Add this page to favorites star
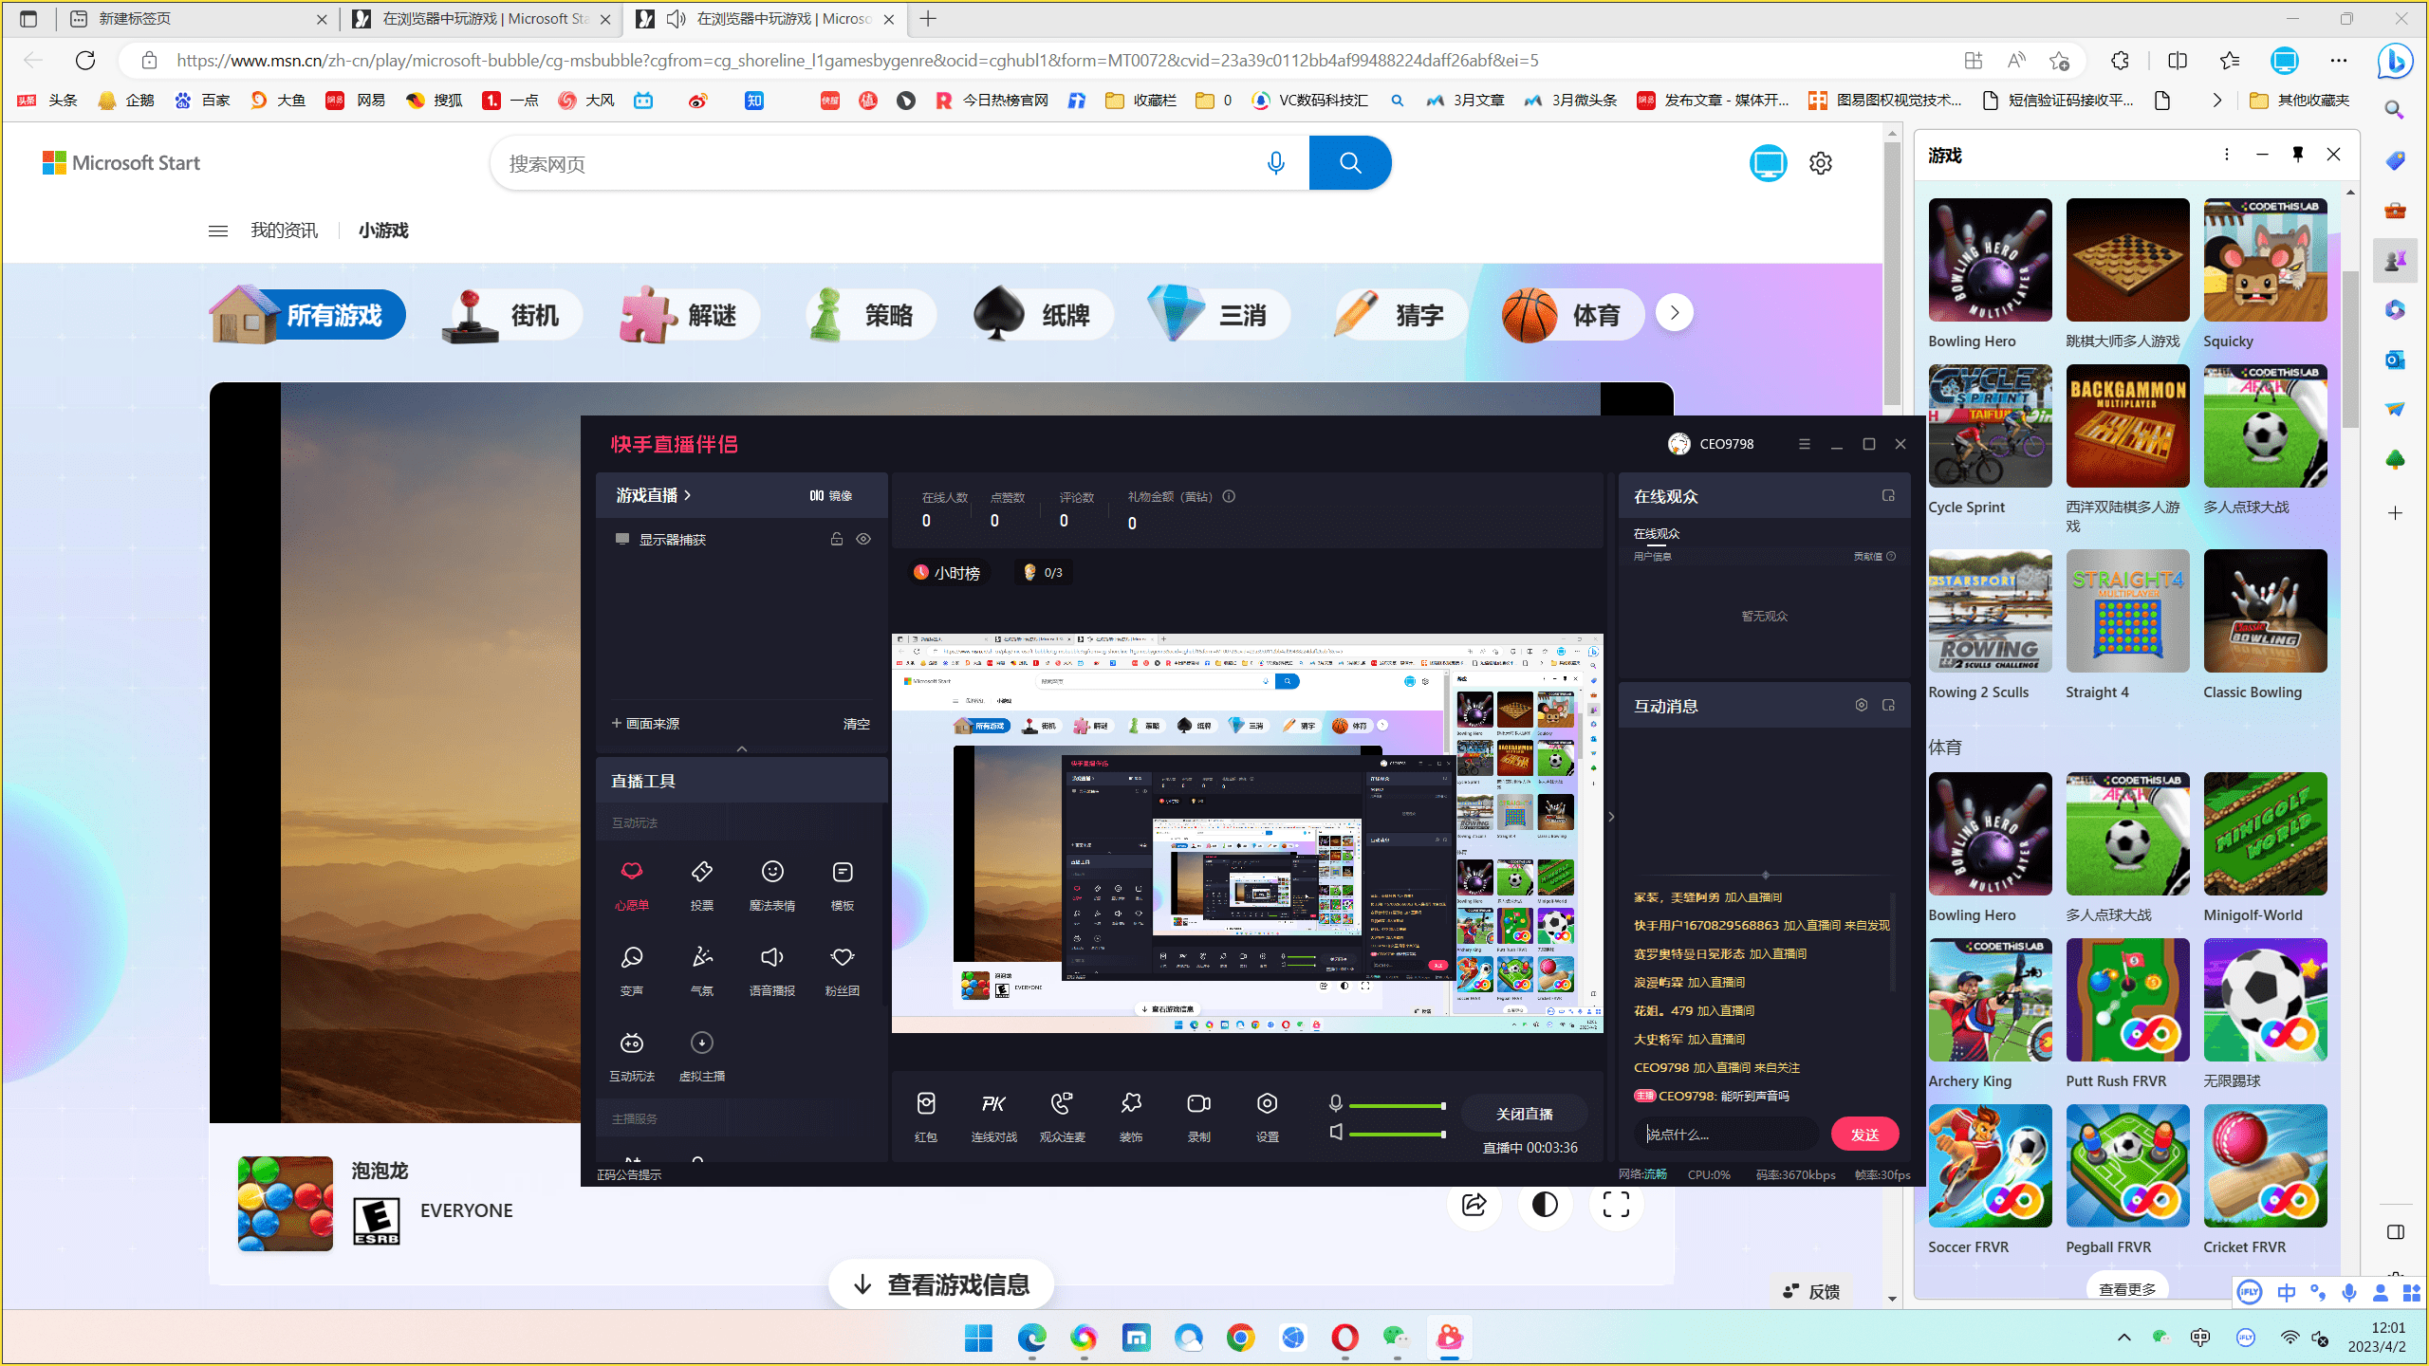Screen dimensions: 2429x1366 (x=2059, y=61)
